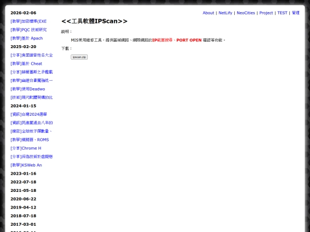The width and height of the screenshot is (310, 232).
Task: Expand the 2022-07-18 date group
Action: (x=24, y=182)
